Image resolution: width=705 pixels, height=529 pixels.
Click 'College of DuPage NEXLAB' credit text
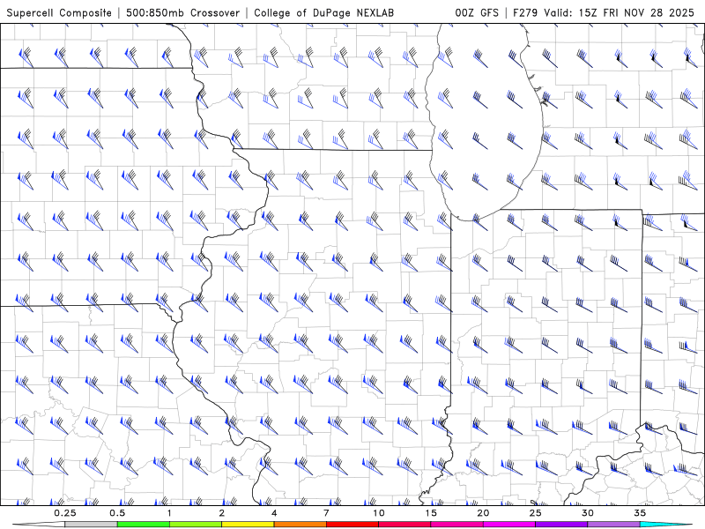click(323, 12)
